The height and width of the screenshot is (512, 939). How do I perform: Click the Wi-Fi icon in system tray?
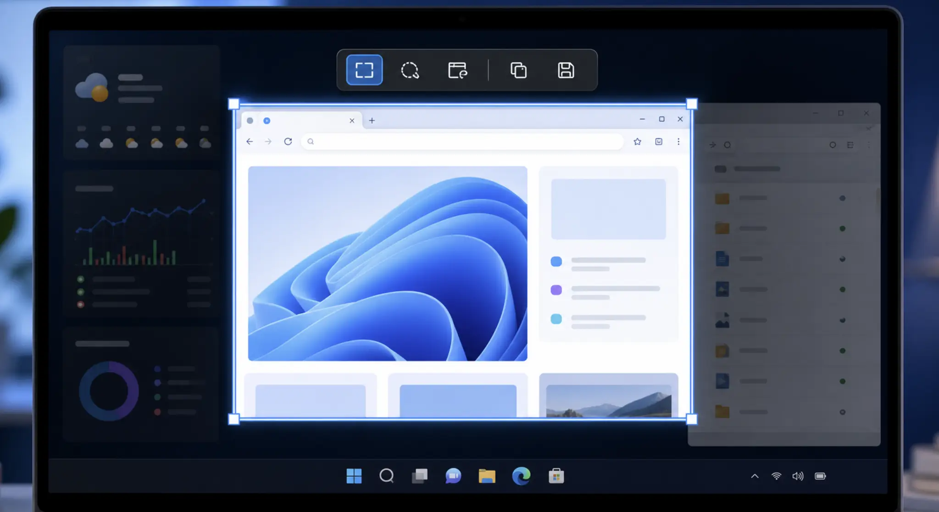coord(776,476)
